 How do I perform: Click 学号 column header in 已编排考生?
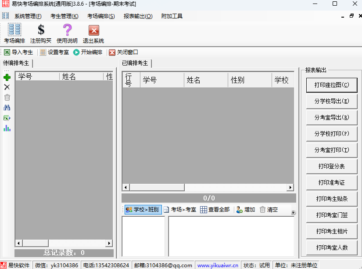tap(162, 80)
